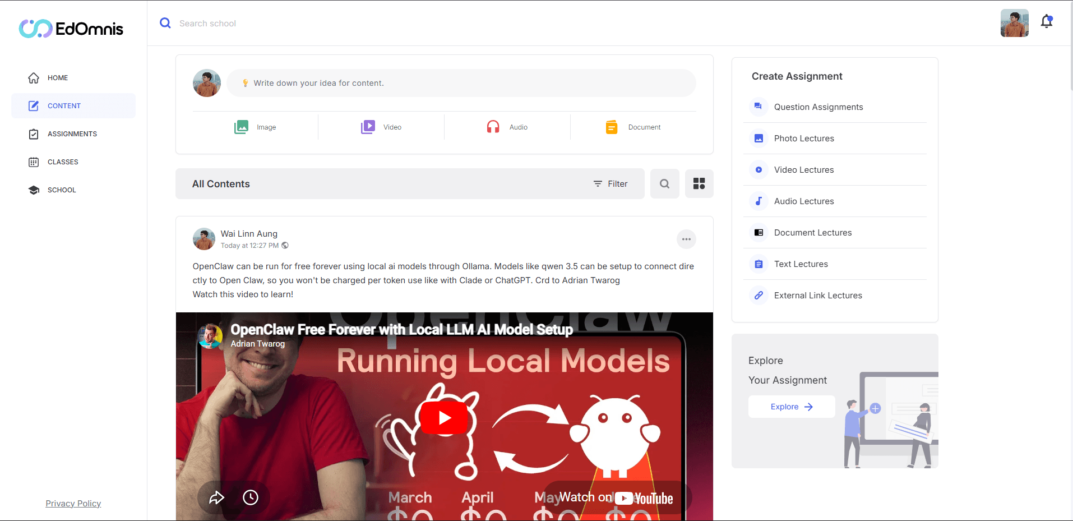
Task: Click Watch on YouTube button
Action: coord(616,498)
